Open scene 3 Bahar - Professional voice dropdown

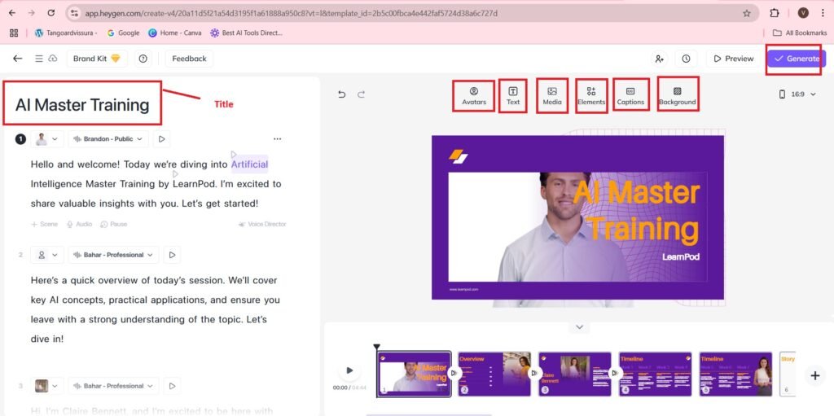click(x=113, y=386)
